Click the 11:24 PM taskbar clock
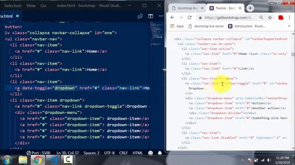The width and height of the screenshot is (295, 165). point(283,160)
